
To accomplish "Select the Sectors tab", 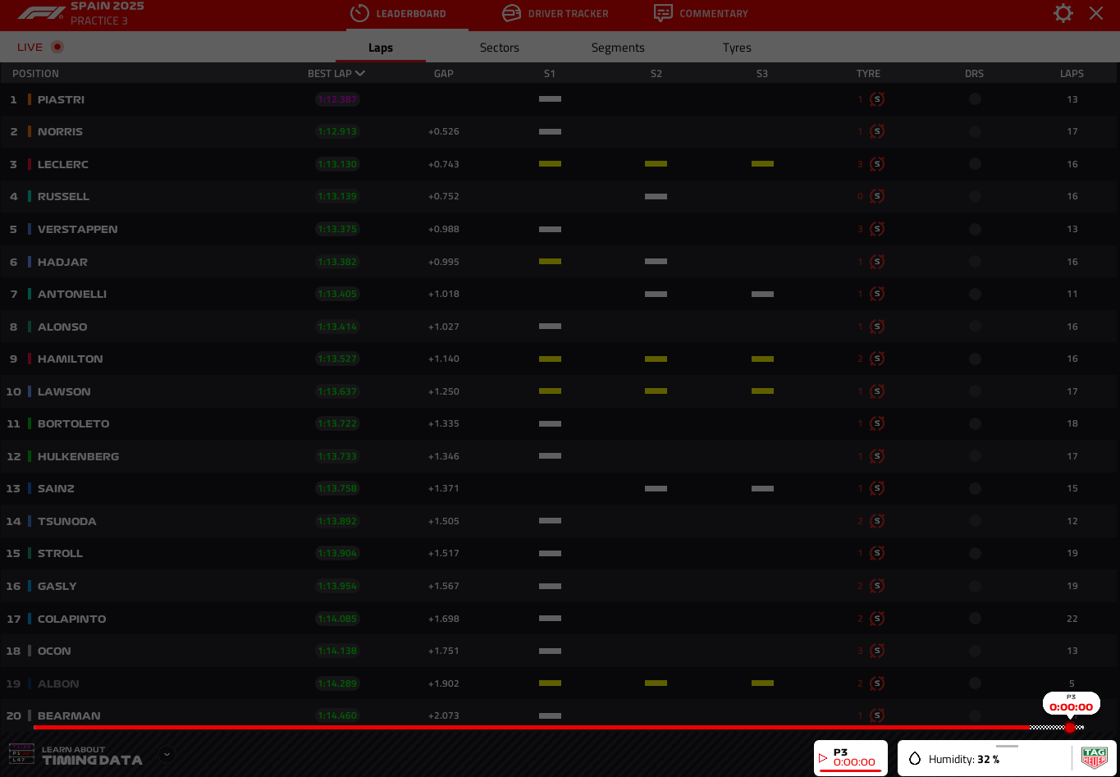I will tap(500, 48).
